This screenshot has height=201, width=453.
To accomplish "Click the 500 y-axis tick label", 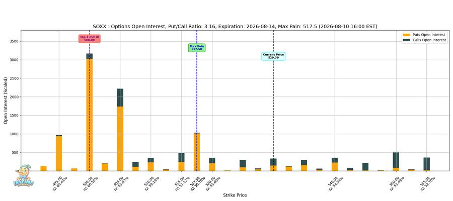I will [x=15, y=152].
